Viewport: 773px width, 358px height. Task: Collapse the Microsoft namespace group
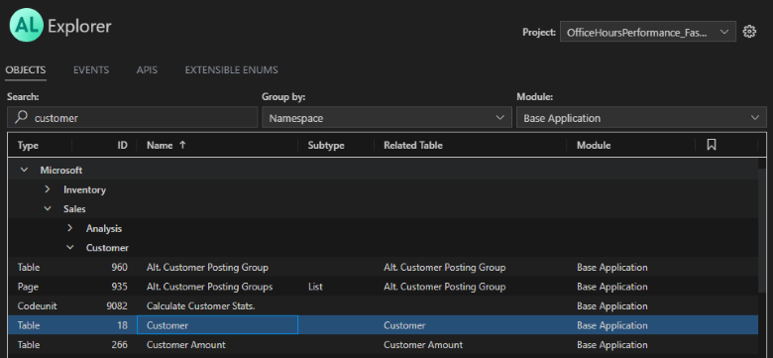[23, 171]
